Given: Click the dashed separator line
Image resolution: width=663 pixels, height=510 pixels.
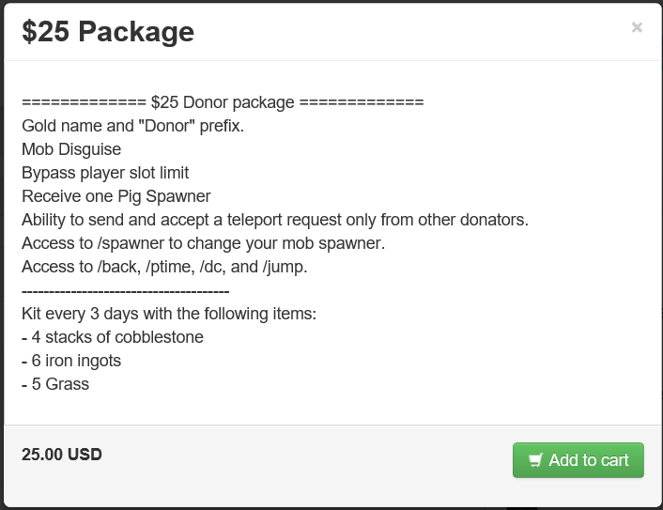Looking at the screenshot, I should [x=125, y=290].
